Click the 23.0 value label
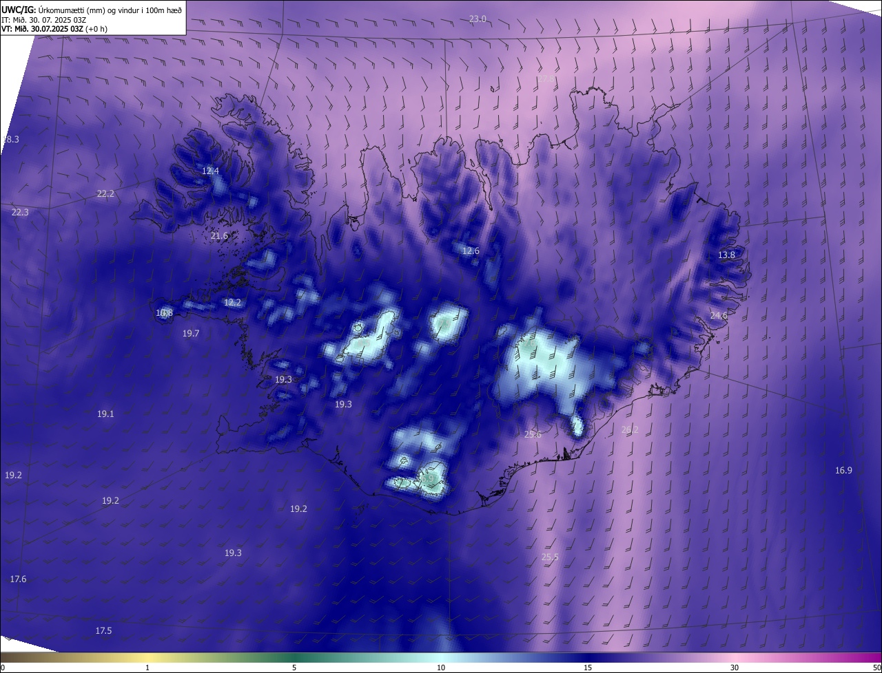 (478, 19)
